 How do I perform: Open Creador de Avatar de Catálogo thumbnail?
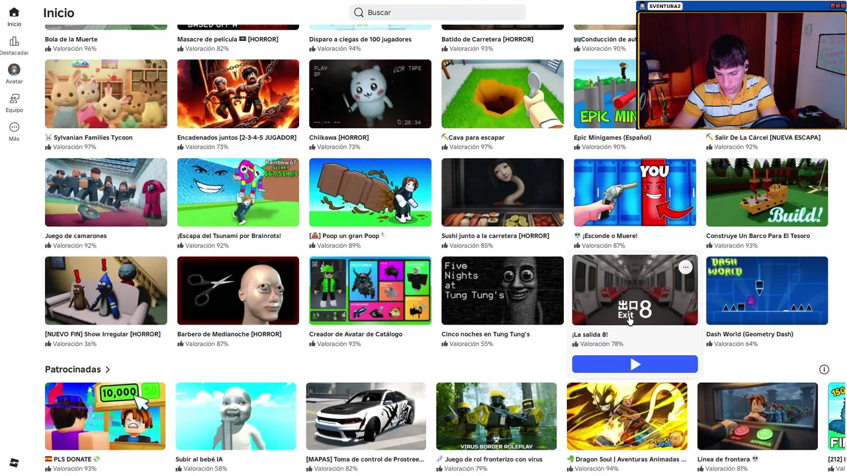(370, 291)
